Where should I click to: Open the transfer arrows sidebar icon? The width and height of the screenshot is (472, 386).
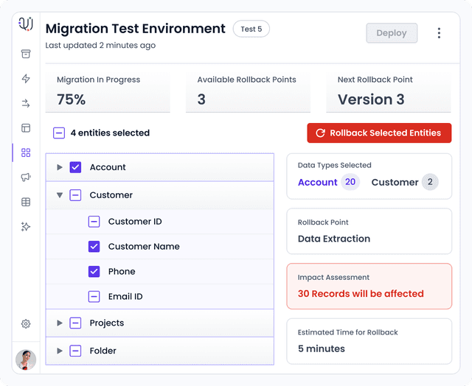(26, 103)
